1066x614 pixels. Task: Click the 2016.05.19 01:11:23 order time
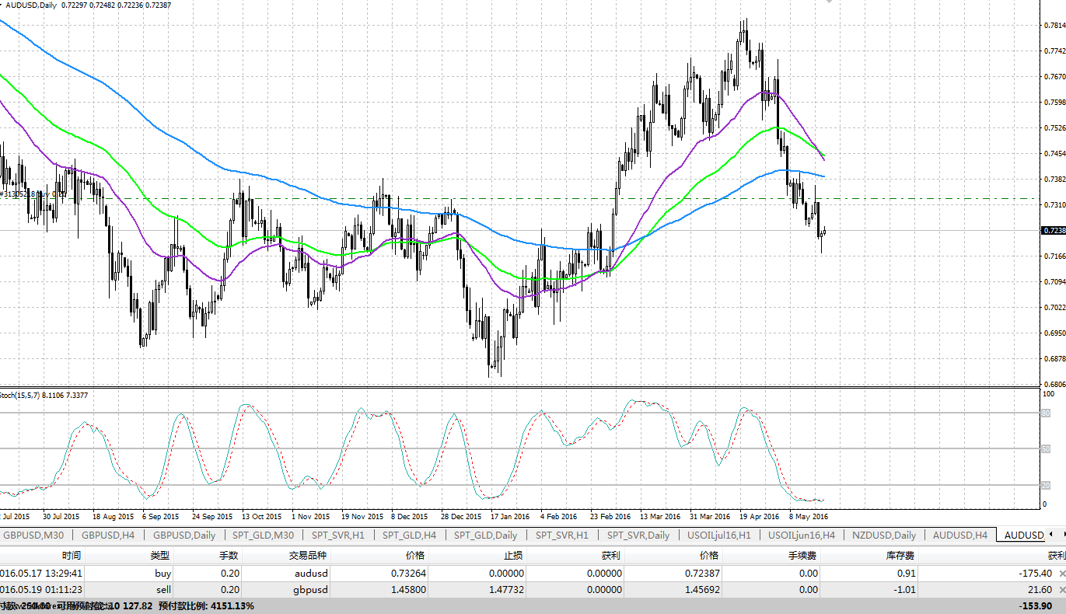(x=42, y=590)
